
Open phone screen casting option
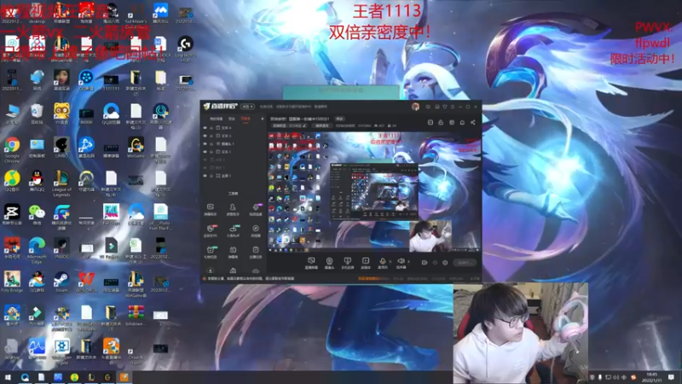click(347, 263)
